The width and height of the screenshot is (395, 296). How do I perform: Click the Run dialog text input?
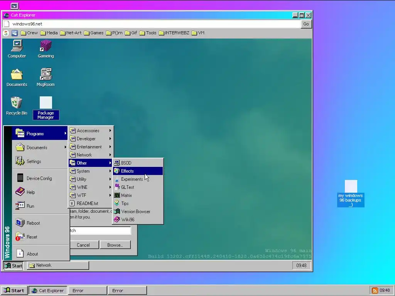click(x=100, y=230)
